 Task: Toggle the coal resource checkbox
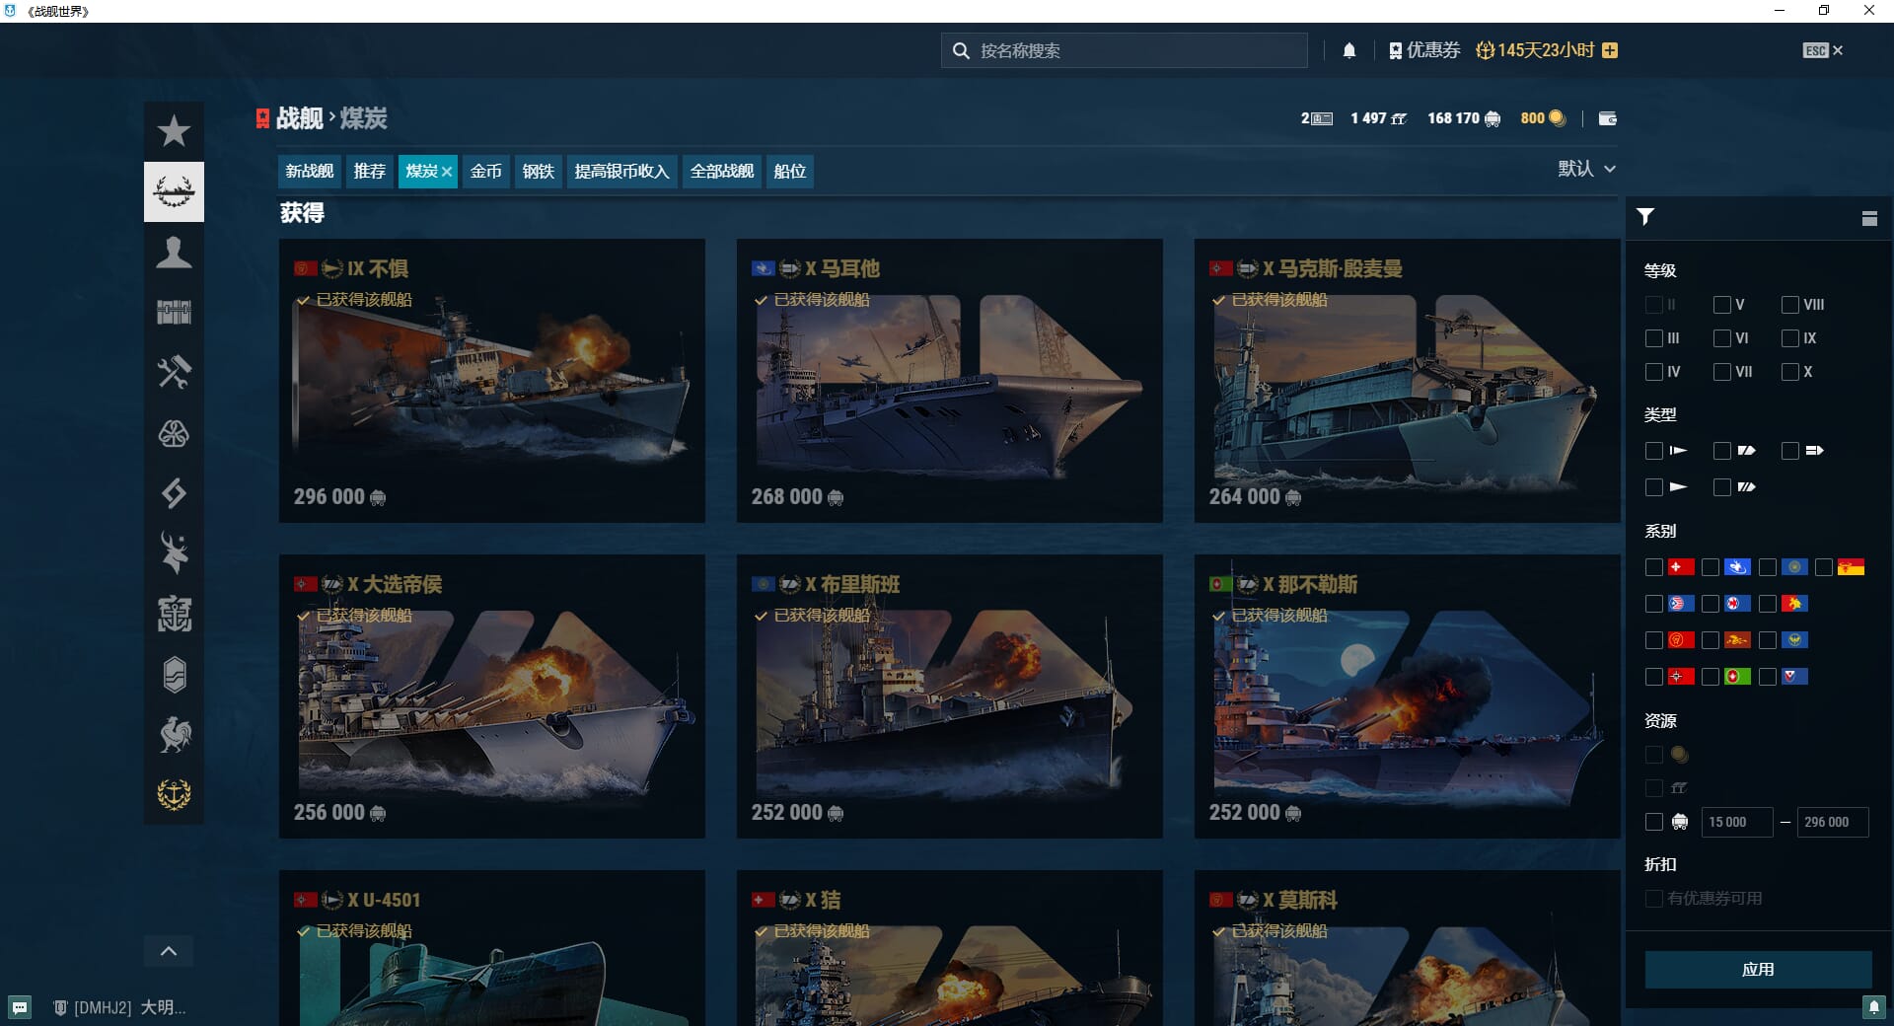click(1654, 822)
